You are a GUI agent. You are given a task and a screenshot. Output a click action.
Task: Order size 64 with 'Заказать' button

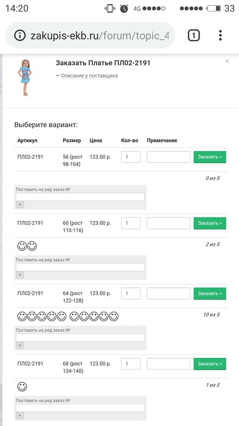pyautogui.click(x=210, y=294)
